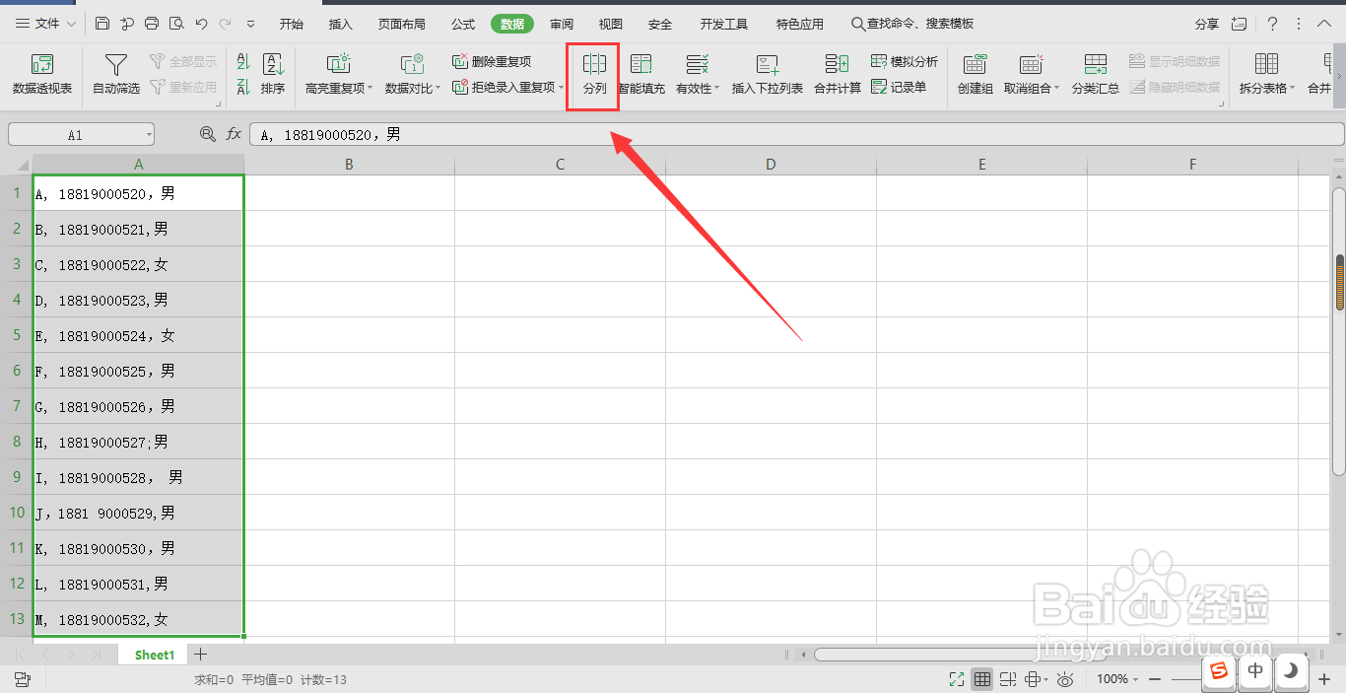Select the Sheet1 sheet tab
Image resolution: width=1346 pixels, height=693 pixels.
tap(154, 655)
